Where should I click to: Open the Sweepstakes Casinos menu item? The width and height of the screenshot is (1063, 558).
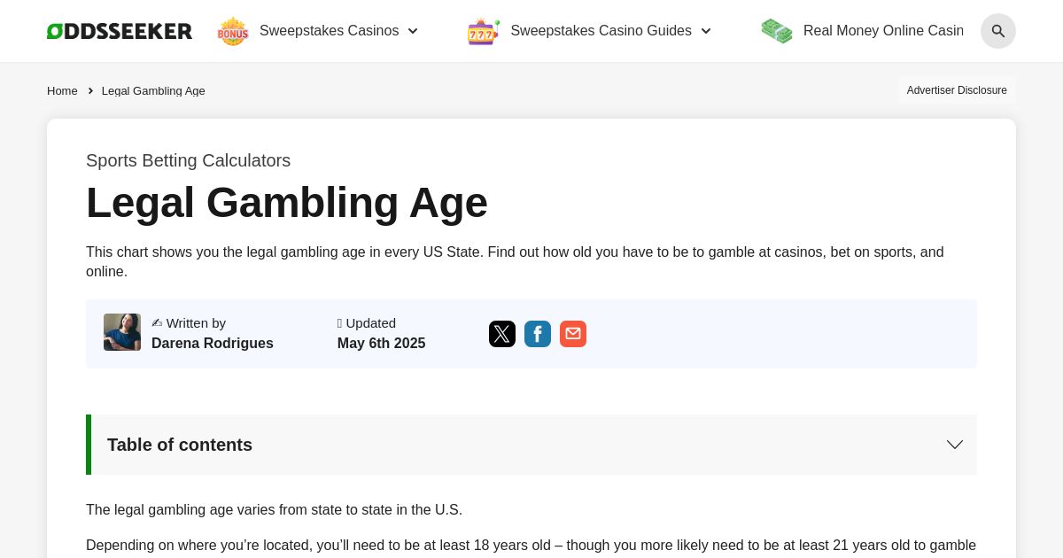point(329,31)
